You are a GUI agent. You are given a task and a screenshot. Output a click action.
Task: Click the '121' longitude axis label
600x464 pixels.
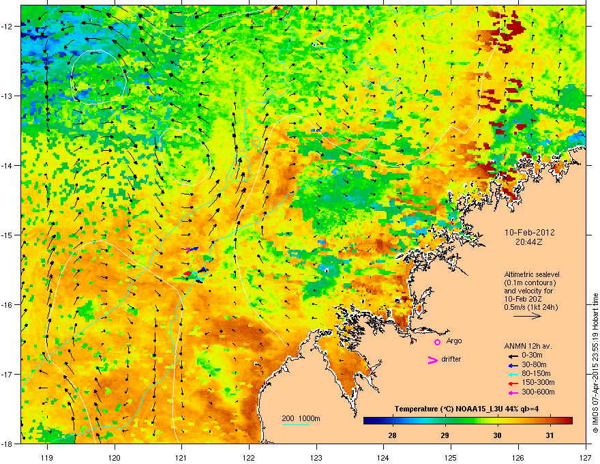tap(181, 457)
